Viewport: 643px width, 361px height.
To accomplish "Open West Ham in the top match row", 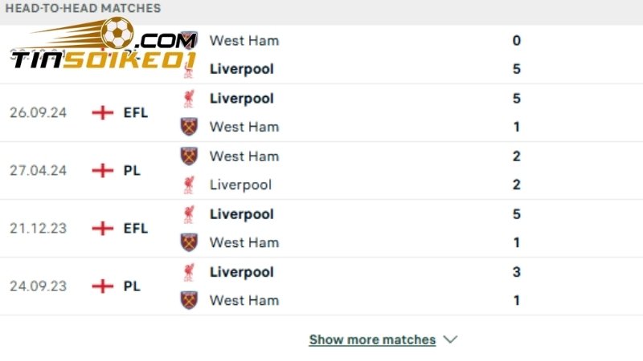I will point(244,40).
